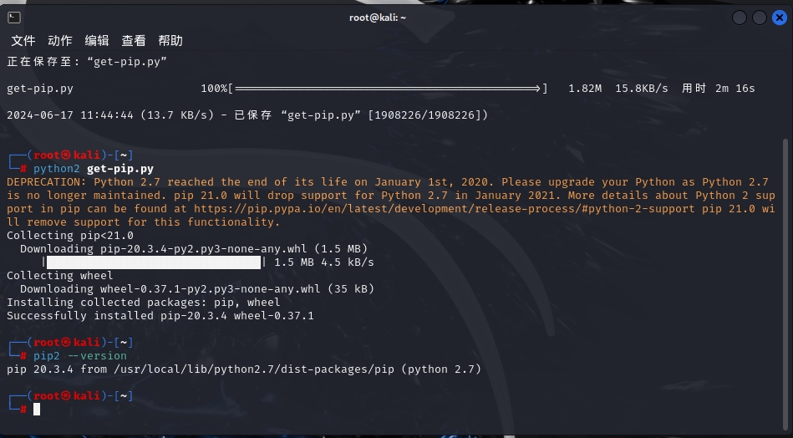Click the vertical scrollbar of the terminal
Screen dimensions: 793x438
coord(785,283)
